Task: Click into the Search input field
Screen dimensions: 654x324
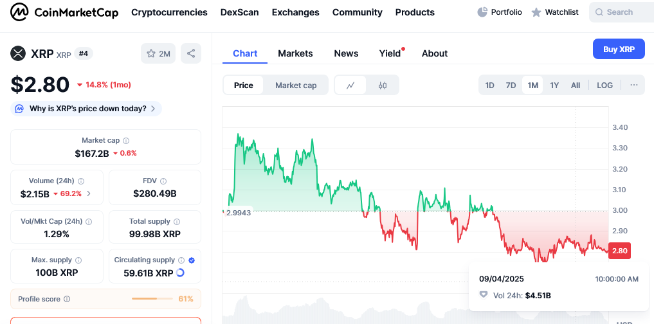Action: [621, 12]
